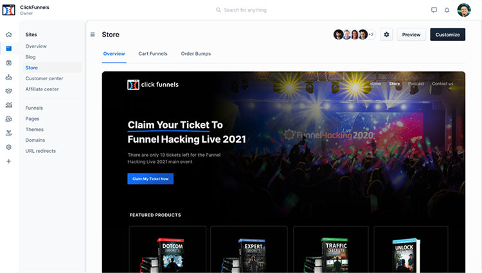
Task: Open Customer center in sidebar
Action: click(44, 78)
